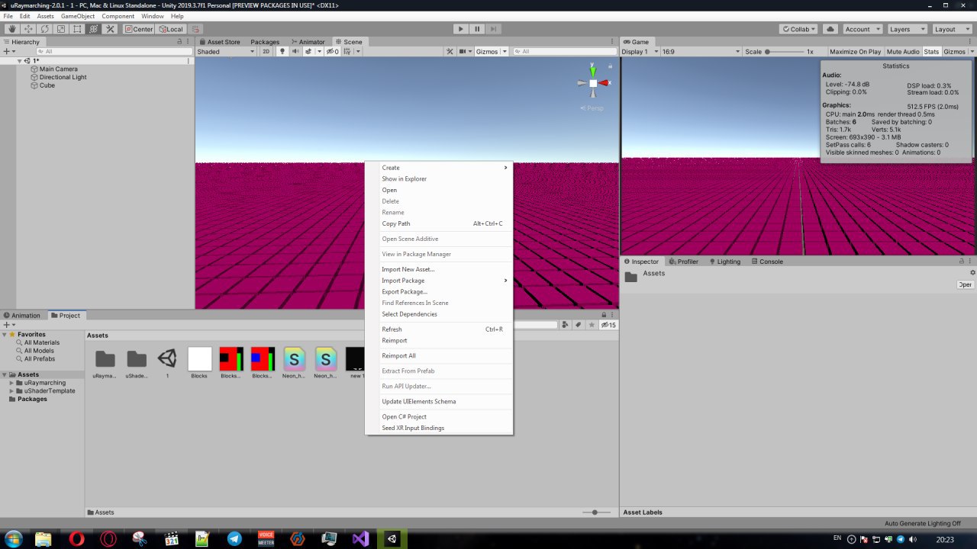This screenshot has height=549, width=977.
Task: Click the scene view tools wrench icon
Action: point(450,52)
